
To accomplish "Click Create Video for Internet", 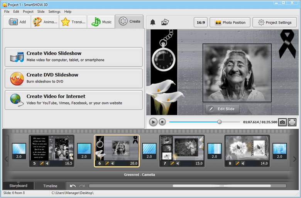I will (74, 100).
